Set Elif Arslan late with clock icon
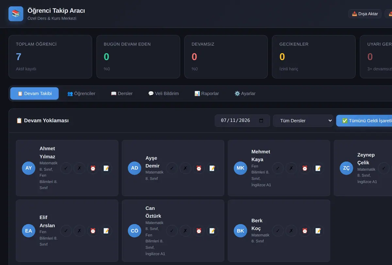The width and height of the screenshot is (392, 265). coord(93,231)
